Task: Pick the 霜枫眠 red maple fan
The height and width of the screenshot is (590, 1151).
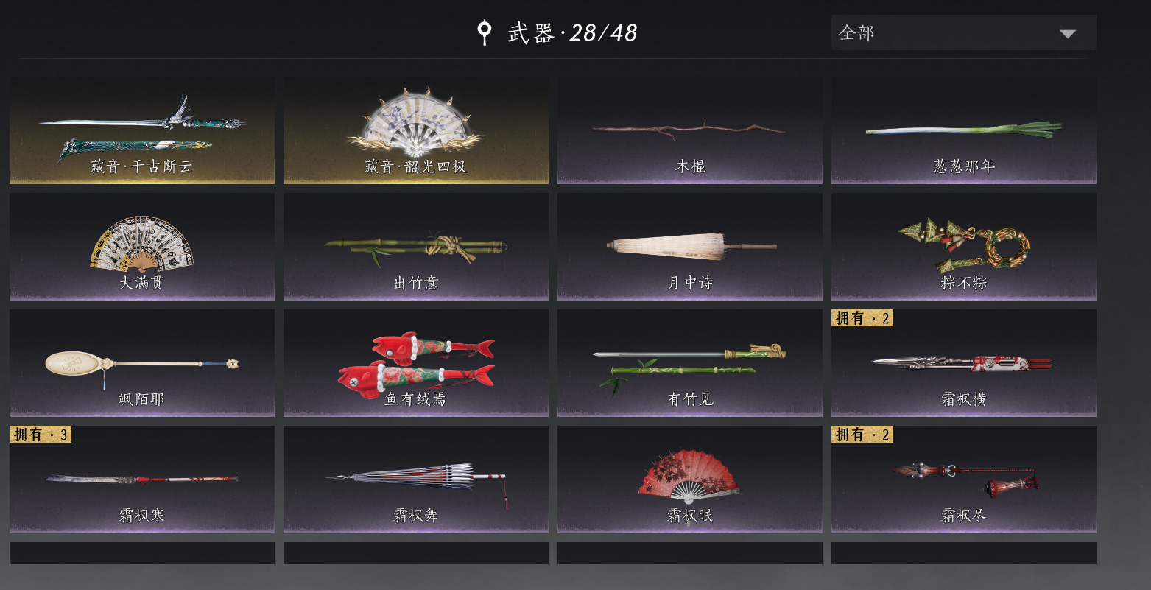Action: tap(690, 480)
